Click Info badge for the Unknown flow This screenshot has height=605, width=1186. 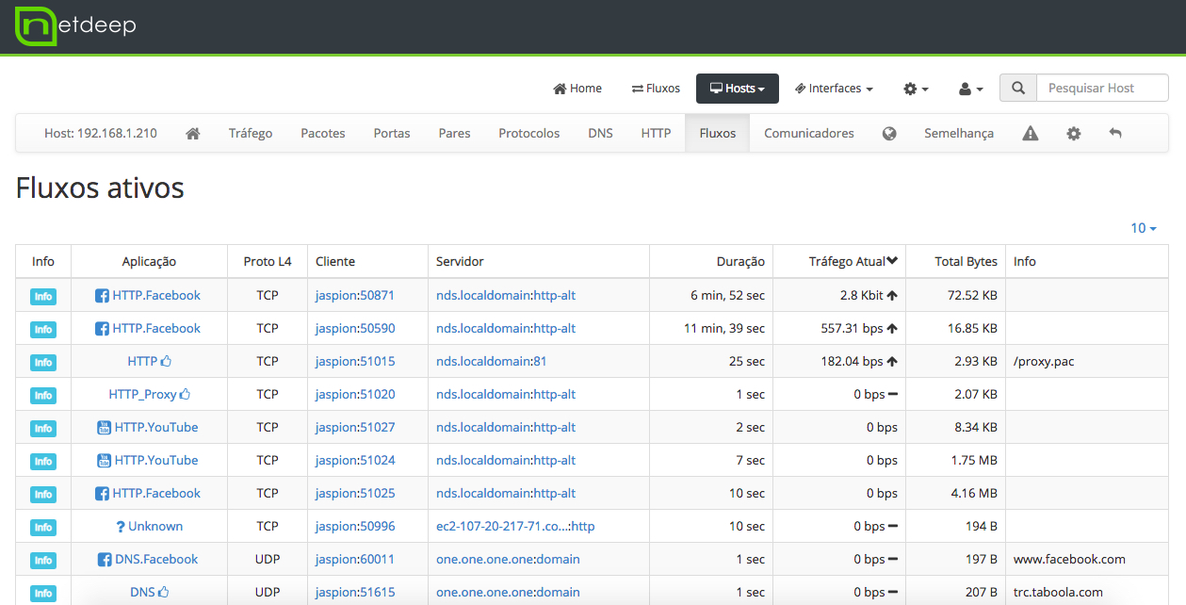click(x=43, y=528)
